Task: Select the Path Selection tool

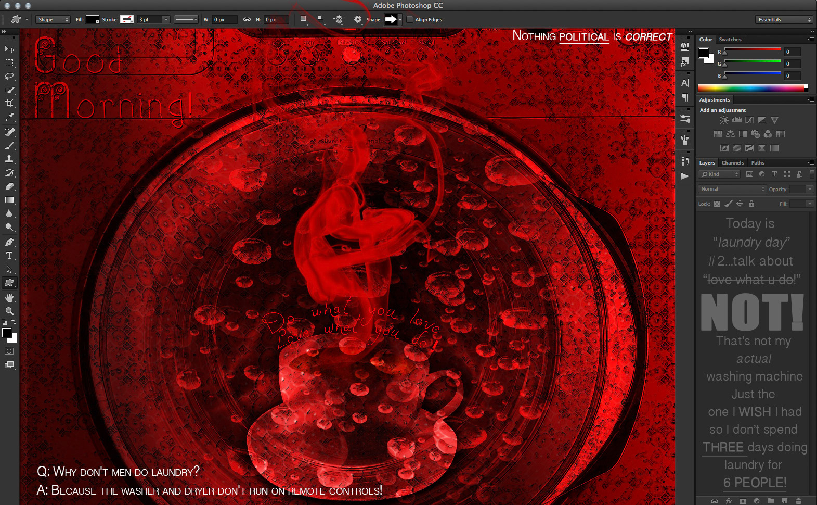Action: click(x=9, y=269)
